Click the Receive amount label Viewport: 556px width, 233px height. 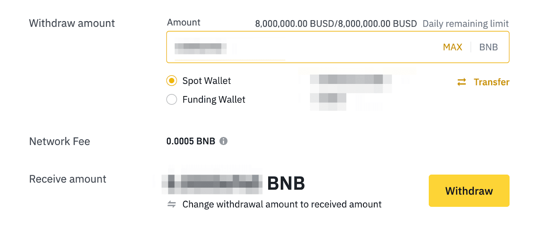(x=68, y=179)
